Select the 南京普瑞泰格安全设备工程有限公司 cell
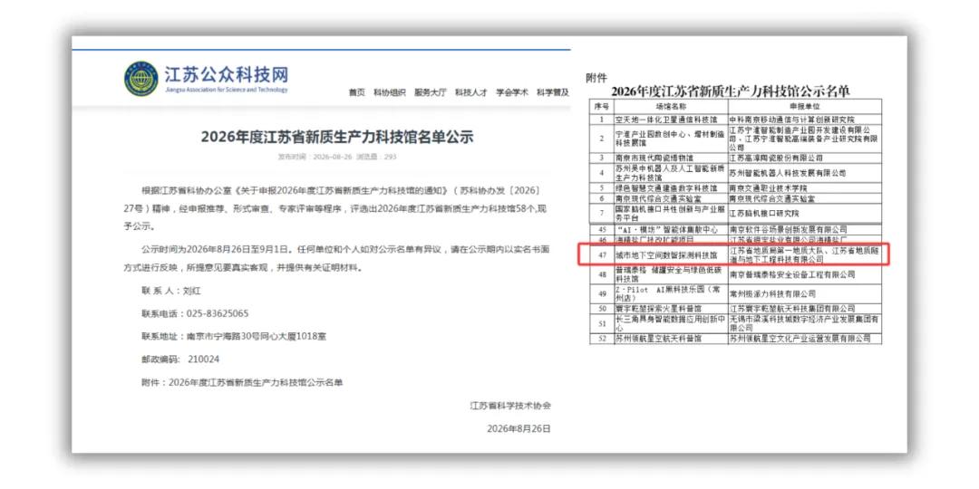 (804, 274)
